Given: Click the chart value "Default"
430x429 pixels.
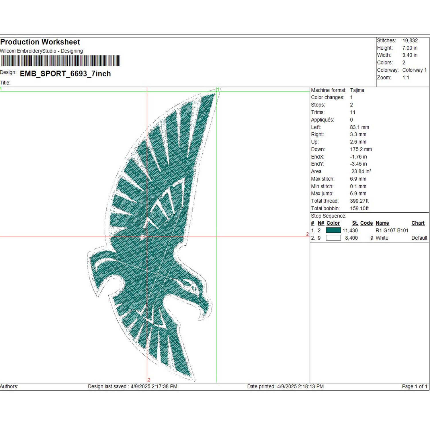Looking at the screenshot, I should pyautogui.click(x=419, y=238).
